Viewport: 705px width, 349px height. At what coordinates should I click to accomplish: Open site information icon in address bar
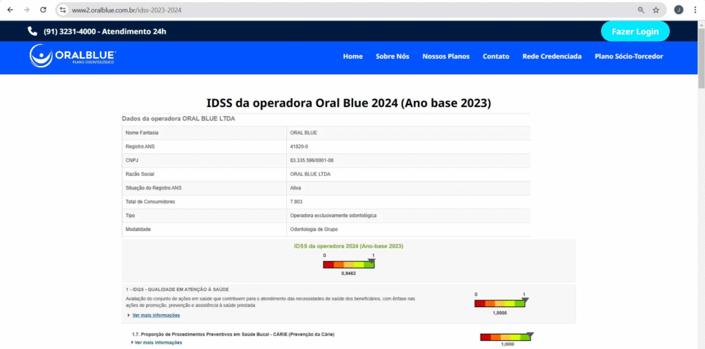pyautogui.click(x=63, y=10)
